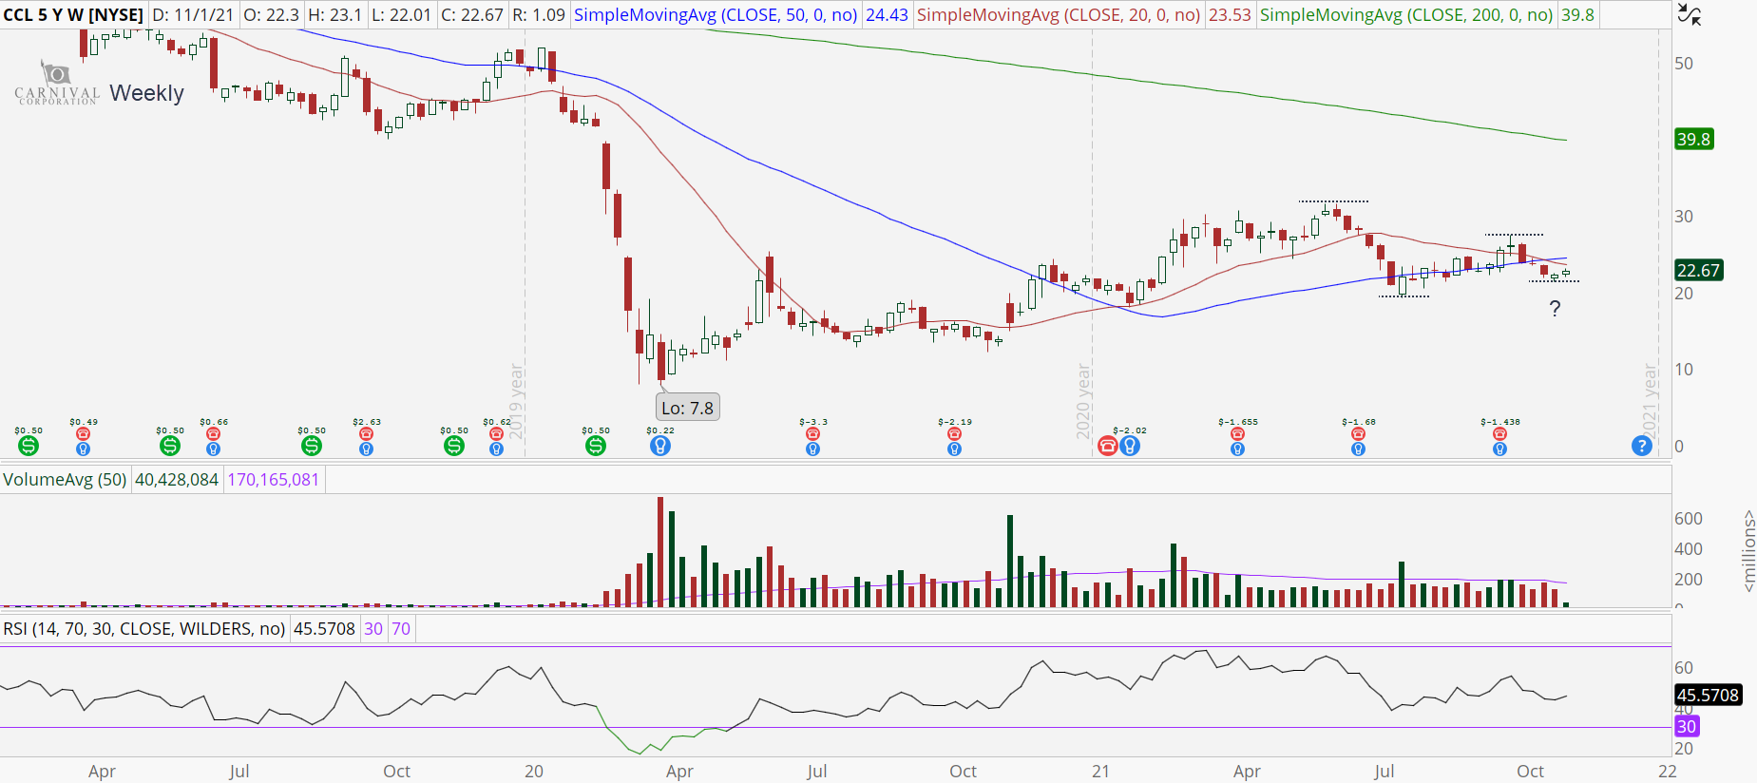This screenshot has width=1757, height=783.
Task: Click the purple 30 level in the RSI header
Action: coord(373,629)
